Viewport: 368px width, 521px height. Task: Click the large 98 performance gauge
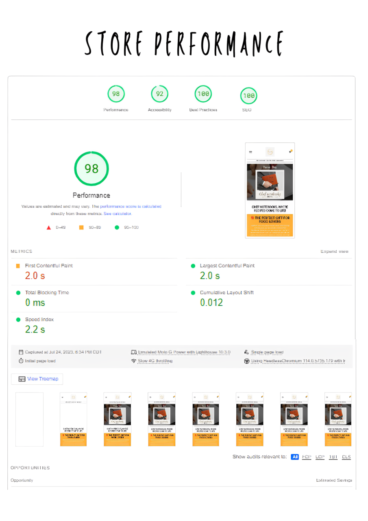coord(91,169)
